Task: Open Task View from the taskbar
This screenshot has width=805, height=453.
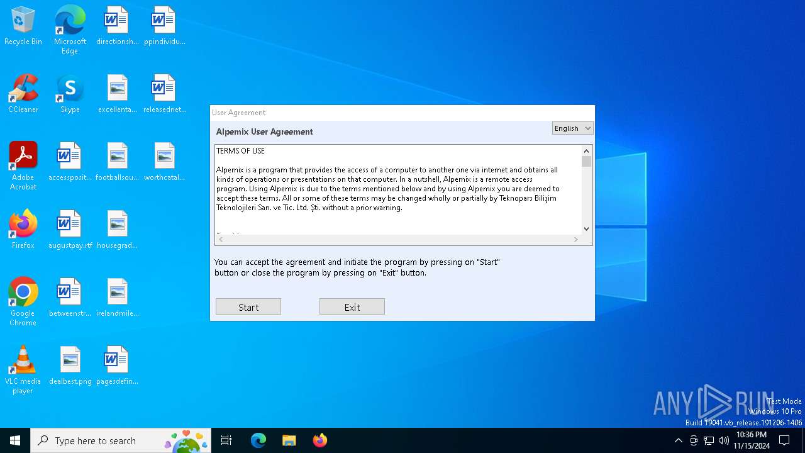Action: pos(226,440)
